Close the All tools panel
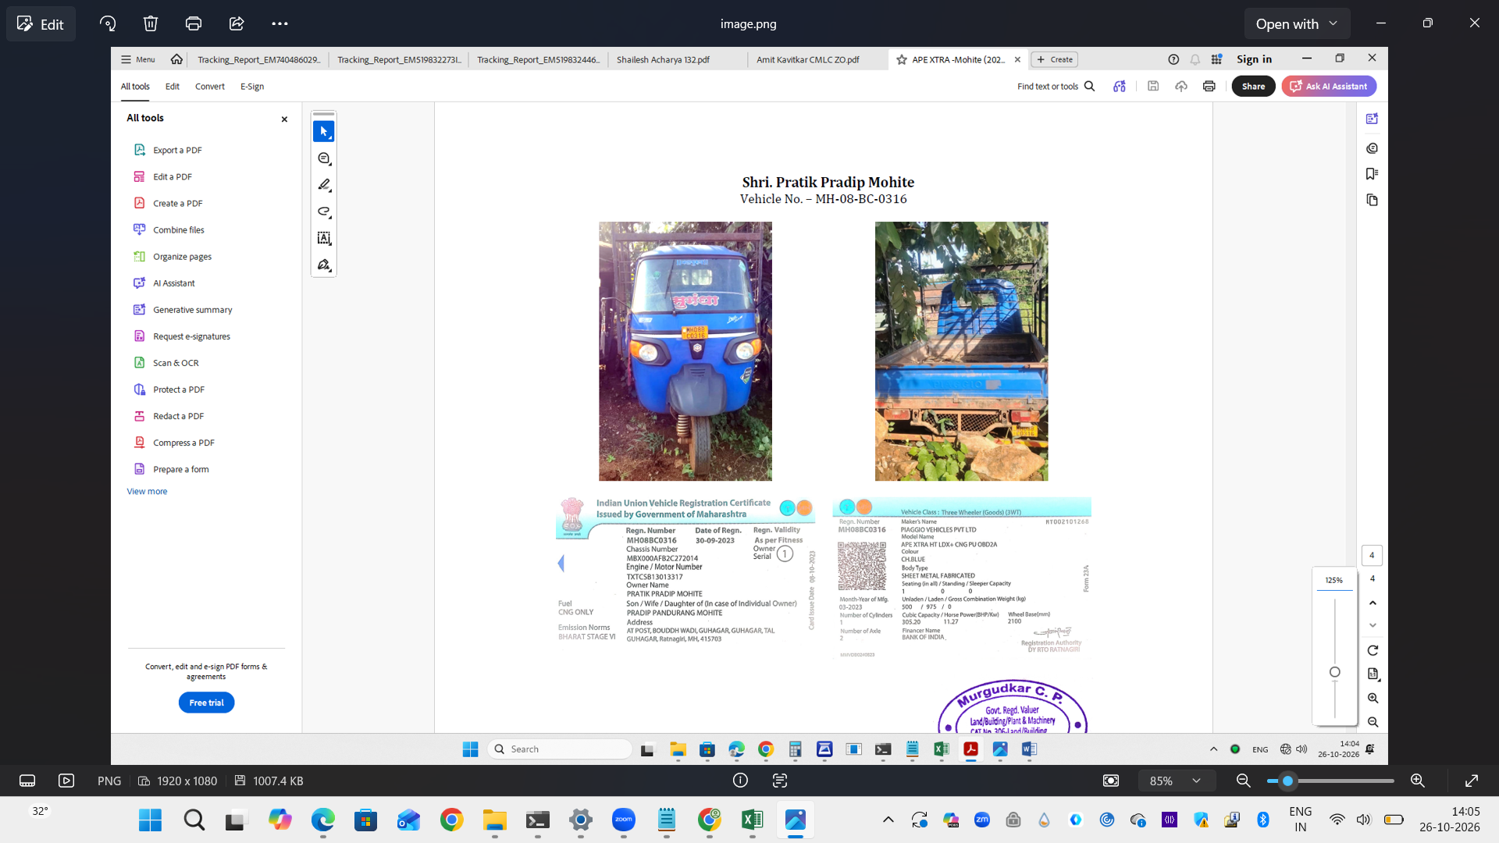 [x=284, y=119]
